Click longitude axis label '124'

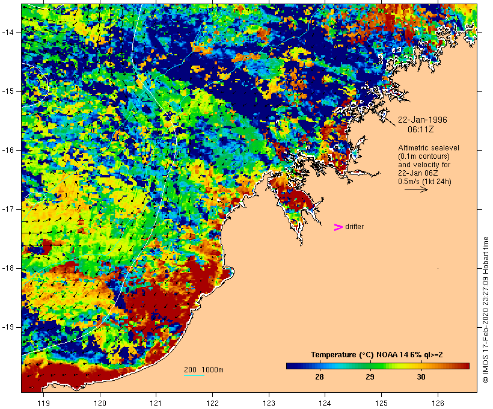tap(325, 403)
